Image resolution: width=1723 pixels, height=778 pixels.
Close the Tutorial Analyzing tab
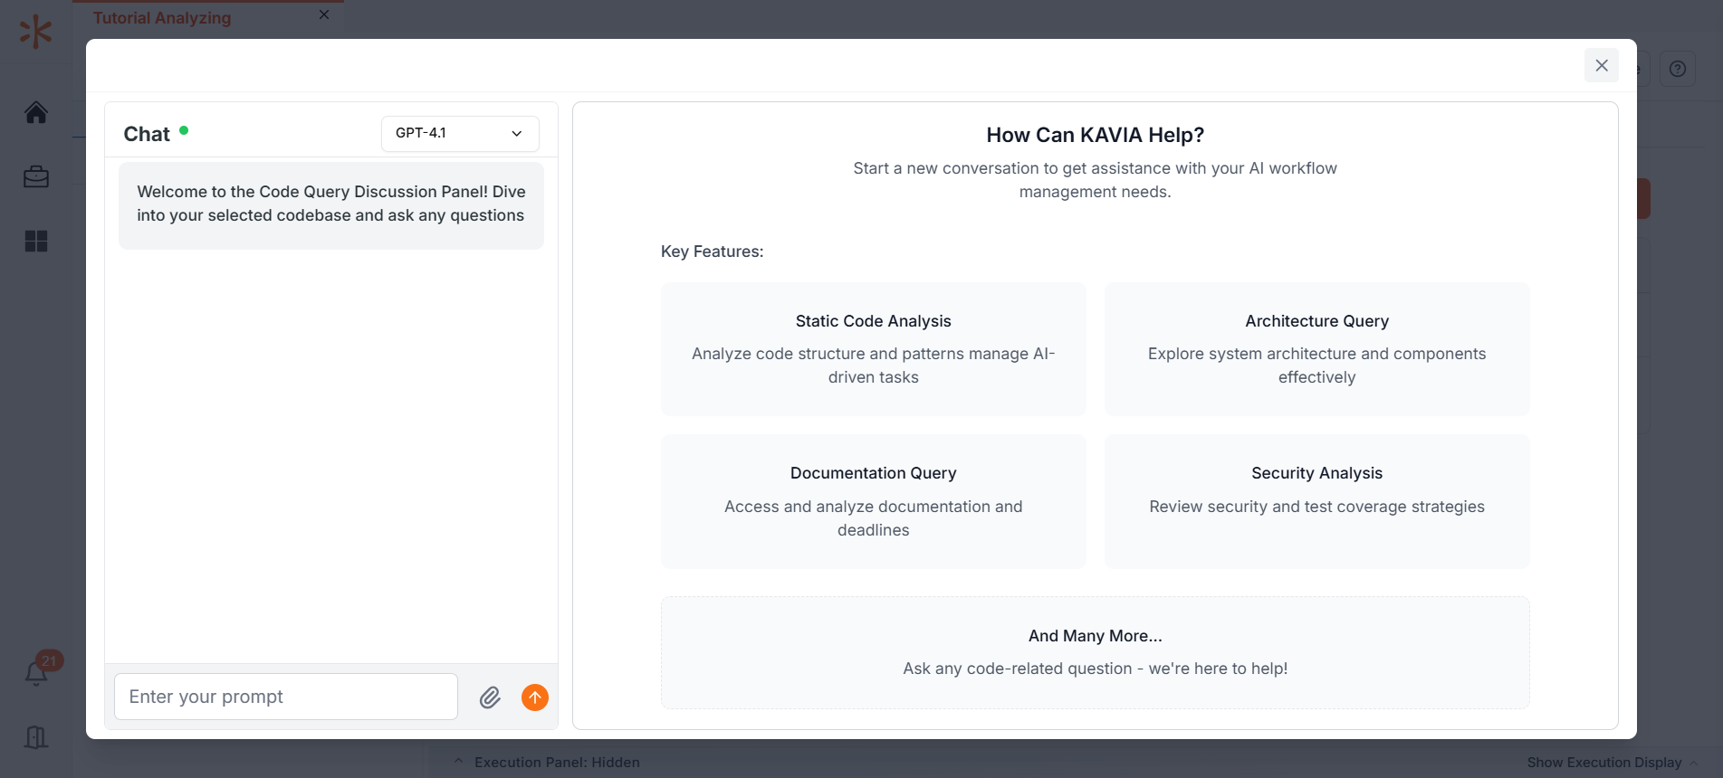pyautogui.click(x=324, y=14)
